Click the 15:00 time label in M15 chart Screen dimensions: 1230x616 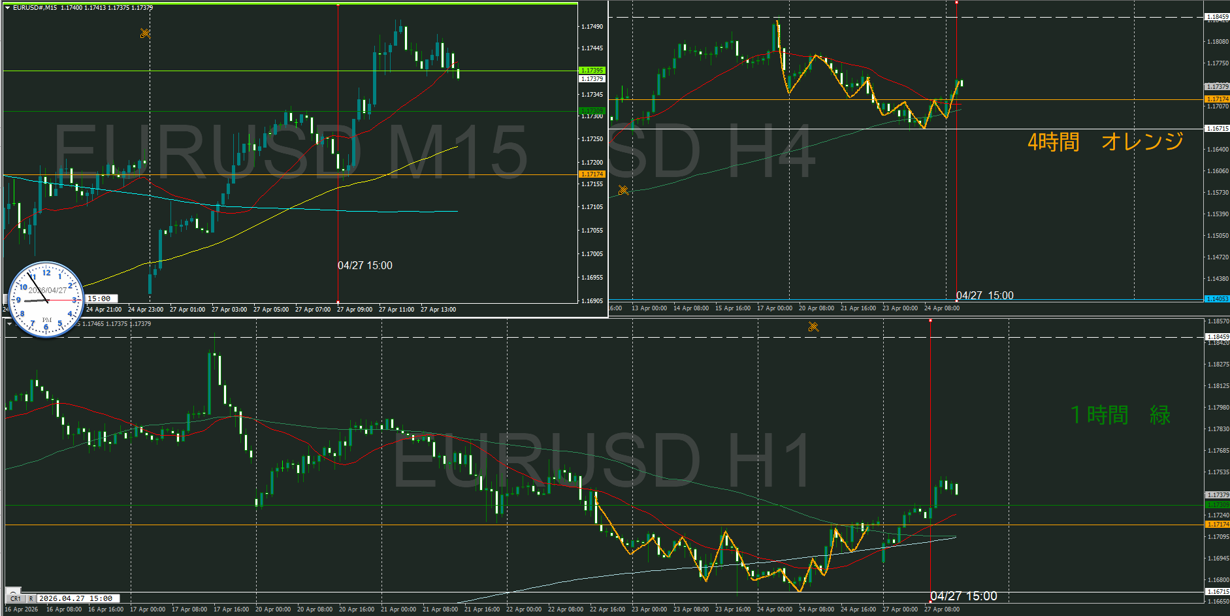click(x=99, y=299)
